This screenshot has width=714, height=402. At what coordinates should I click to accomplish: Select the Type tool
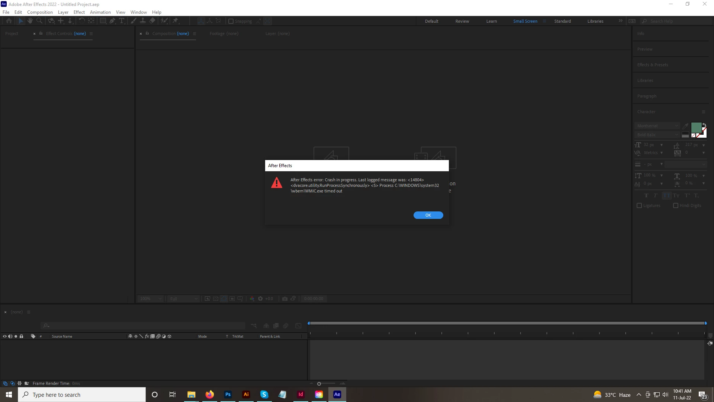pyautogui.click(x=122, y=21)
